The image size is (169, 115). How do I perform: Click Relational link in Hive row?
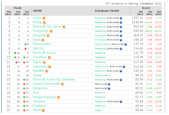pos(100,93)
